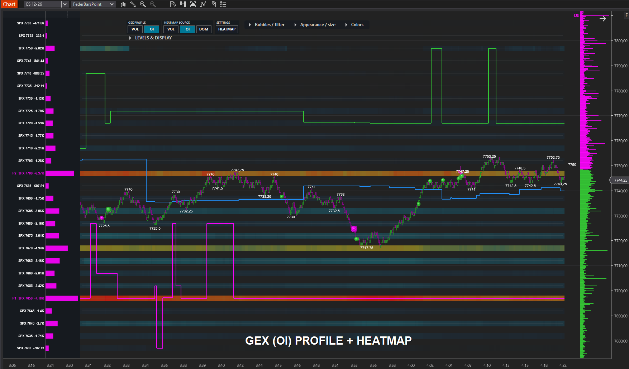Click the 7747,75 price label

237,170
